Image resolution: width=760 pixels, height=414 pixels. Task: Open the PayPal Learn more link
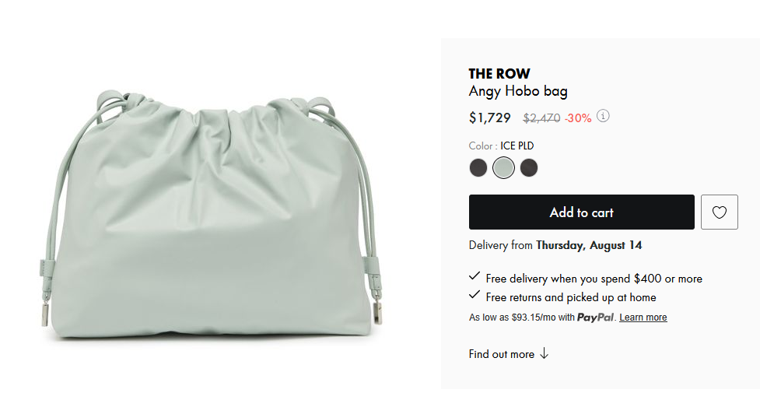(x=643, y=318)
